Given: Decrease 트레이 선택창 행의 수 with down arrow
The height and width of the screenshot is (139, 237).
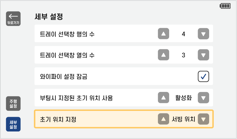Looking at the screenshot, I should click(x=204, y=33).
